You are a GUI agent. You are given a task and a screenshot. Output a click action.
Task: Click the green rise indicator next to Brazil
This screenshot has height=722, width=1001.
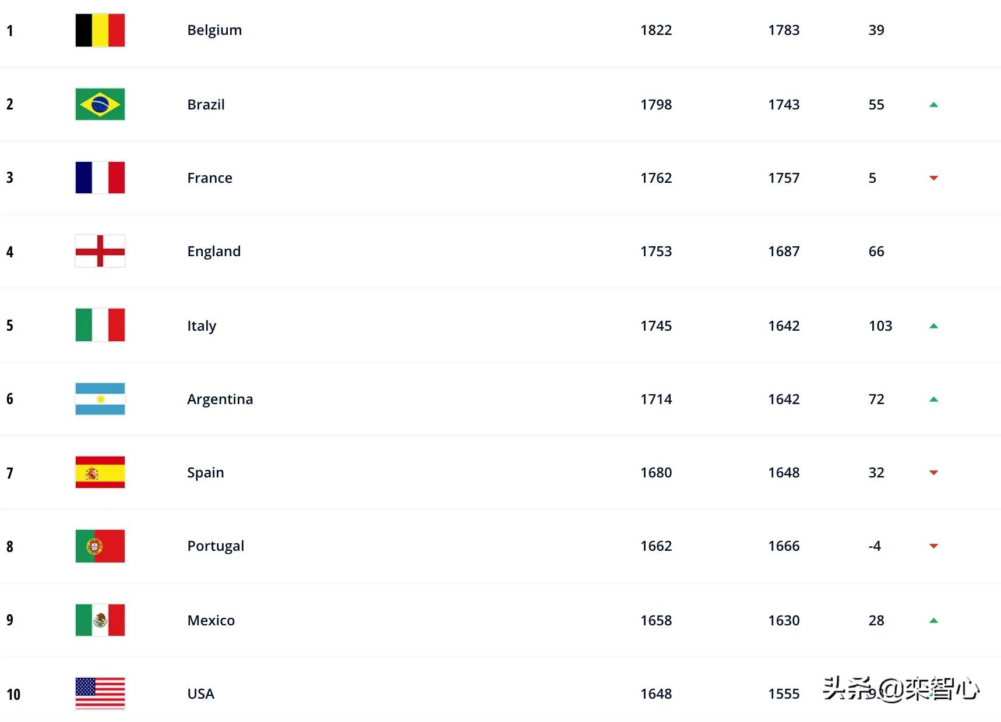click(x=933, y=104)
